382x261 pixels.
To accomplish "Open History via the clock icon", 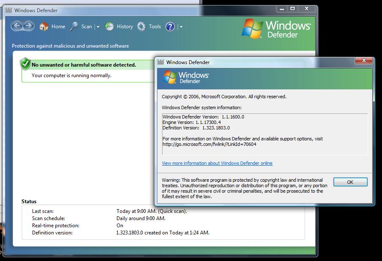I will coord(109,27).
